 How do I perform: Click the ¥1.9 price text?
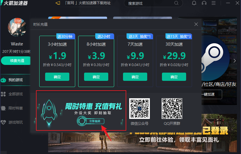58,56
